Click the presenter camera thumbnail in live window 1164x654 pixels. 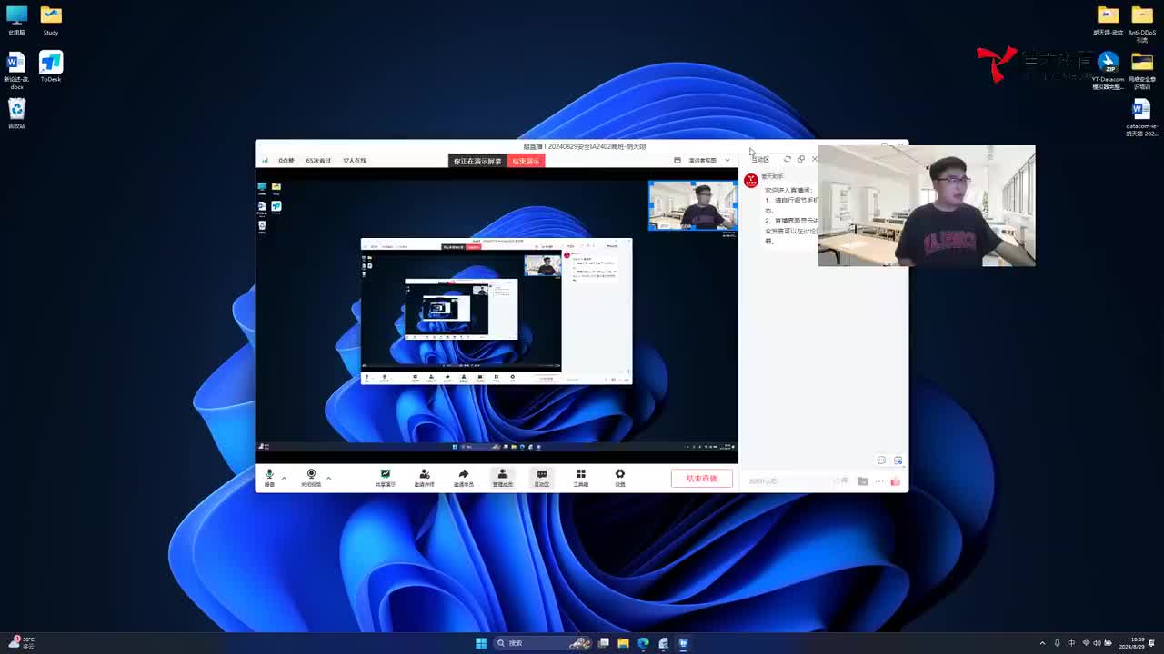[693, 205]
